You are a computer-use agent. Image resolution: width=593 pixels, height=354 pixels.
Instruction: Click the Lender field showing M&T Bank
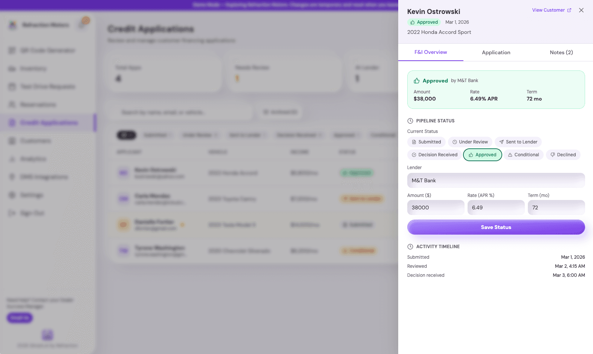coord(496,180)
